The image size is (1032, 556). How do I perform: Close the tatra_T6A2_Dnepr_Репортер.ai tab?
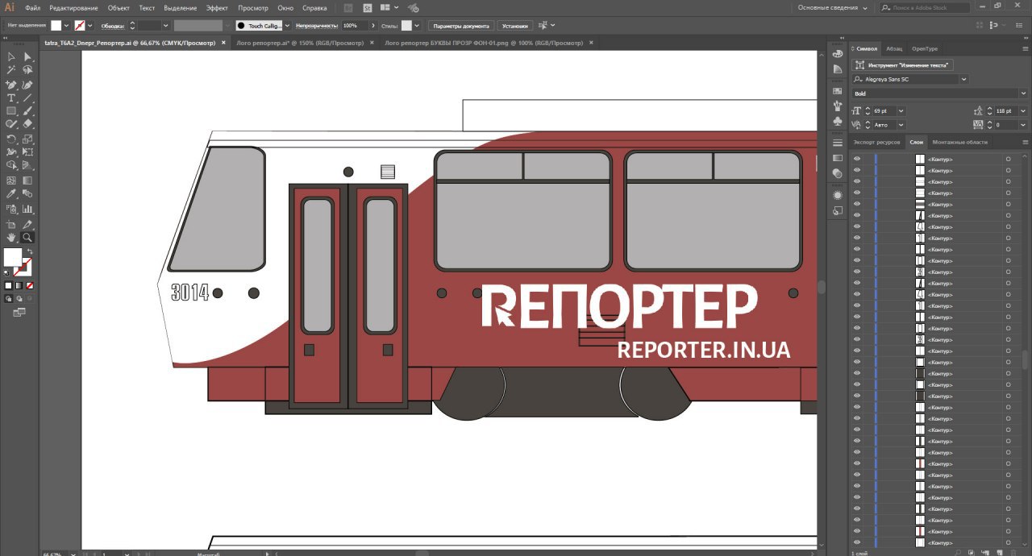coord(223,43)
